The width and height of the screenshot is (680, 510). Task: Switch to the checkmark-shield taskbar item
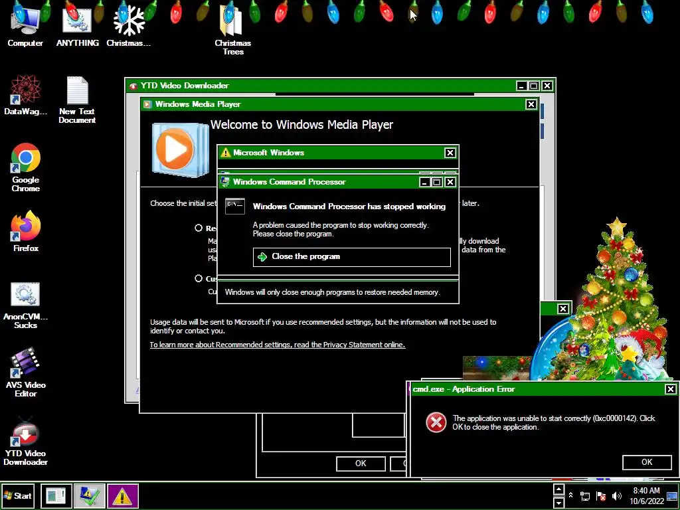90,495
